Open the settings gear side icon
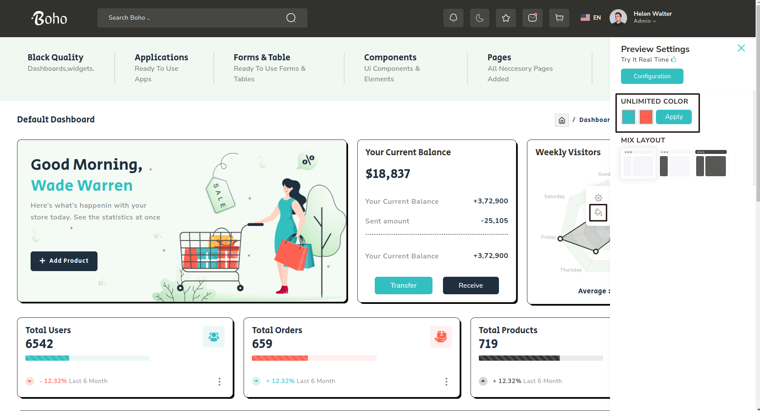 (x=598, y=198)
